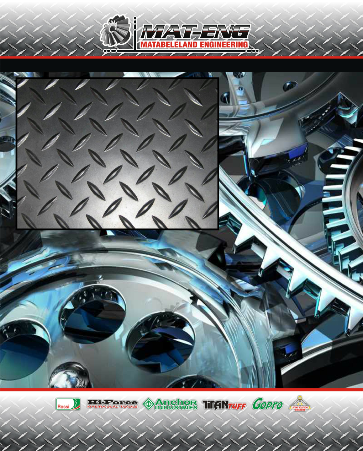Click the Anchor Industries logo
The image size is (363, 451).
[170, 404]
